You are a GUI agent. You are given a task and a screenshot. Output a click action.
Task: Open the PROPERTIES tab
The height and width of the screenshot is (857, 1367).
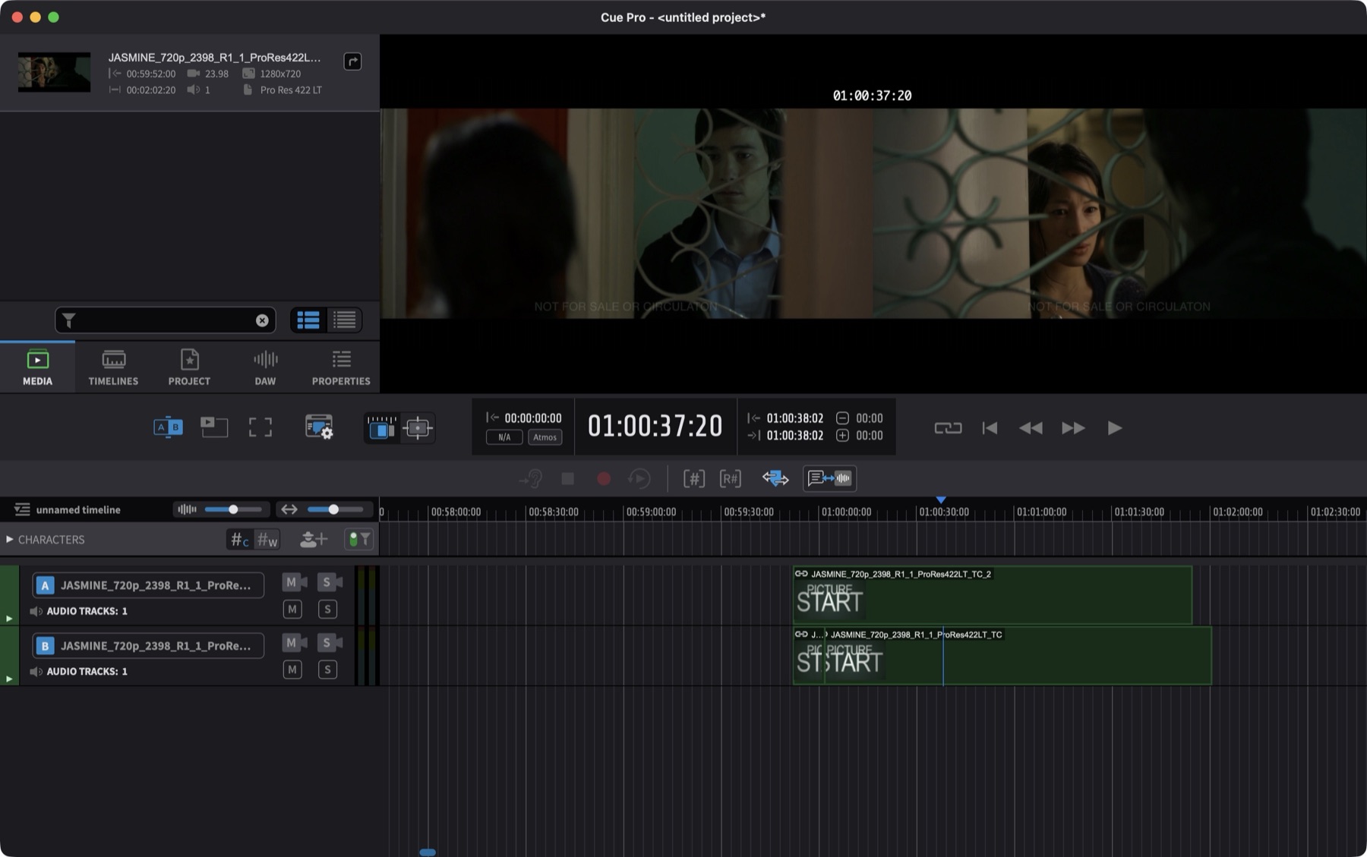[341, 367]
